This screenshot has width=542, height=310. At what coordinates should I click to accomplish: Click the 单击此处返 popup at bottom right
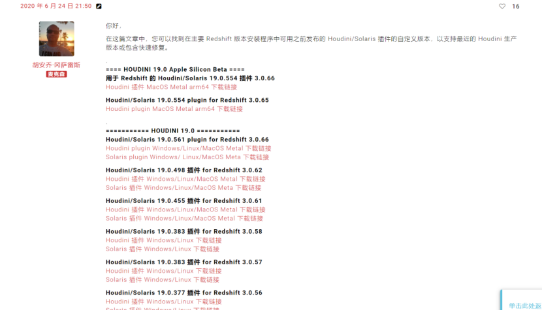(522, 300)
